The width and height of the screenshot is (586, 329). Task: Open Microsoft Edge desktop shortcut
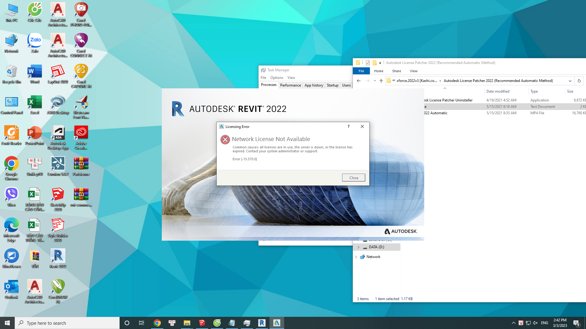[12, 230]
